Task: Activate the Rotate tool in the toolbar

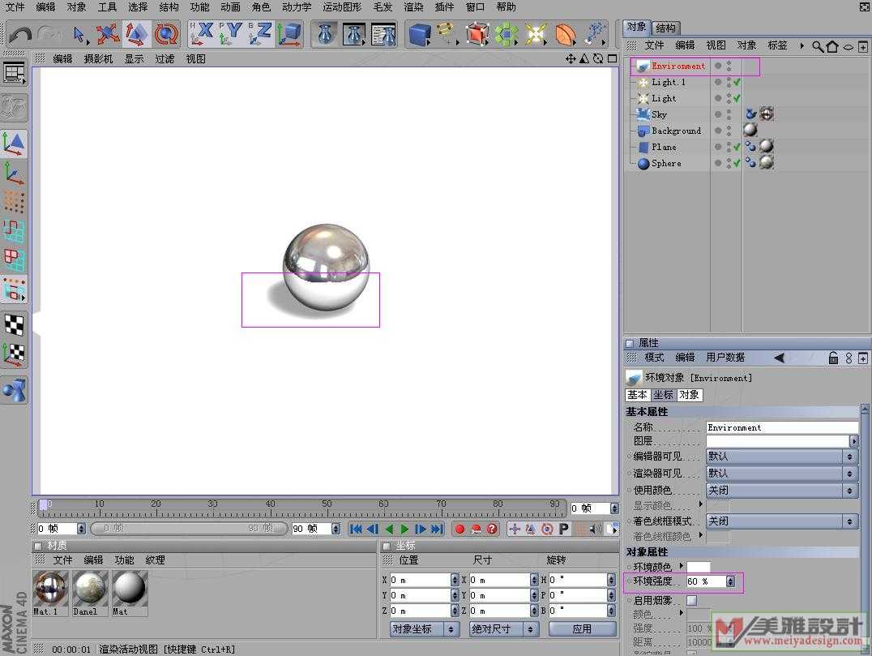Action: click(165, 35)
